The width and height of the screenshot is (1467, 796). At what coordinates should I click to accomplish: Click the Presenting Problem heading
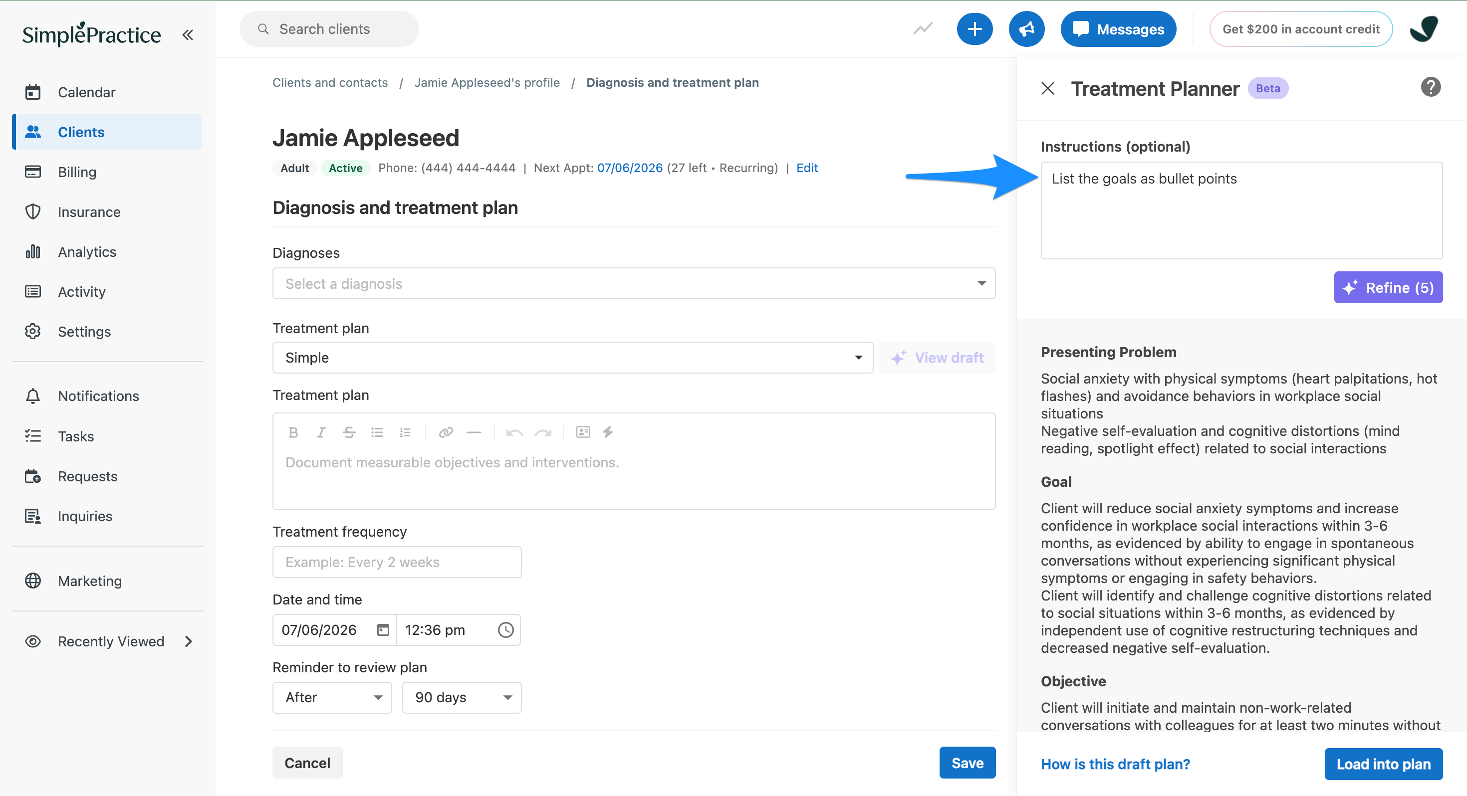1108,352
